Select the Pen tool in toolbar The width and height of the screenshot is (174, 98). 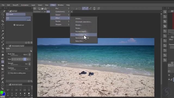point(2,38)
